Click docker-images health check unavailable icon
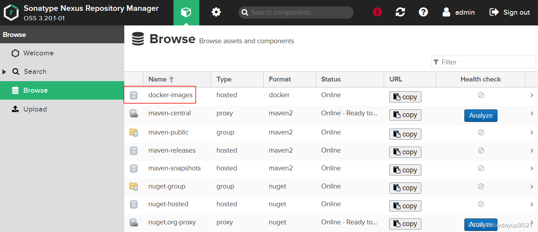 click(x=481, y=95)
